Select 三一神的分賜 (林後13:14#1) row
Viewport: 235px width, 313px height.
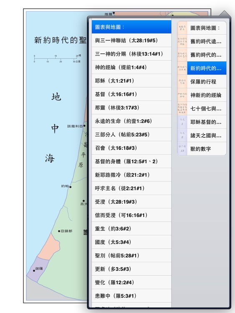point(131,54)
